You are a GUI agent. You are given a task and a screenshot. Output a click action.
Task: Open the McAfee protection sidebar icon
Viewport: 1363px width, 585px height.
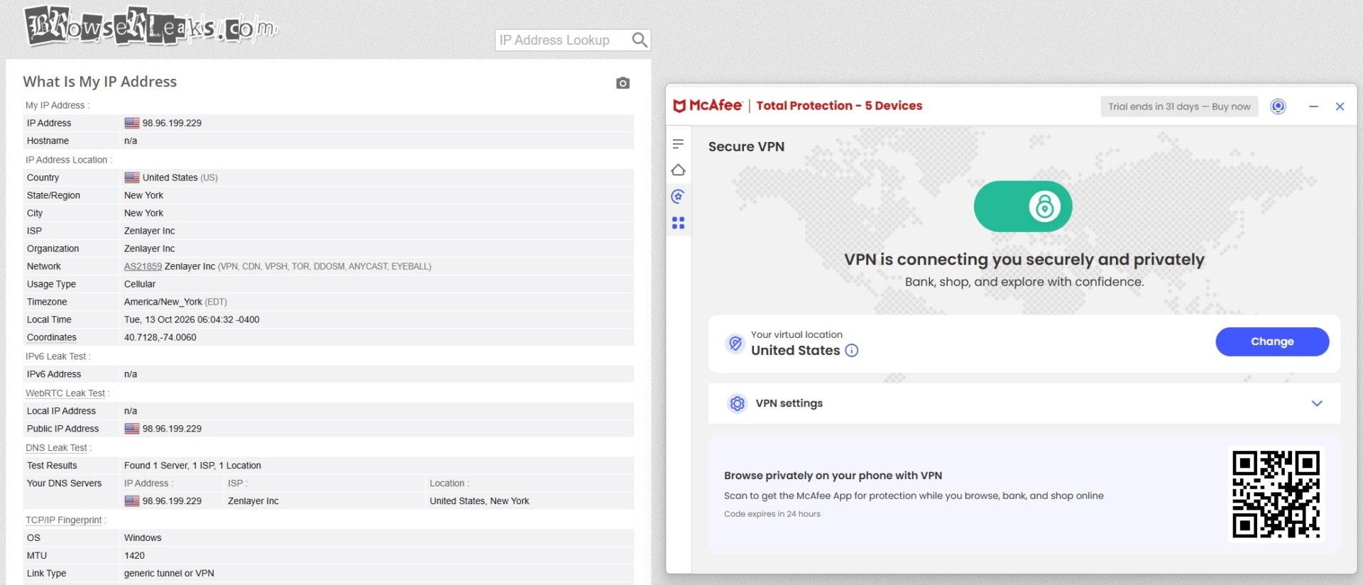pos(678,197)
